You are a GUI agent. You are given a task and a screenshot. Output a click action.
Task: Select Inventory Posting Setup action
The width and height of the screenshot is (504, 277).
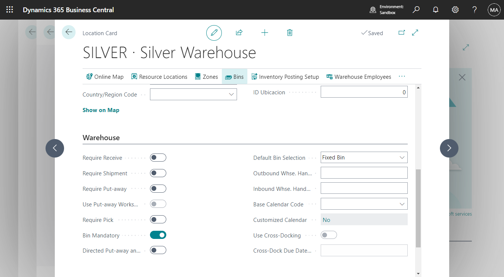(285, 77)
